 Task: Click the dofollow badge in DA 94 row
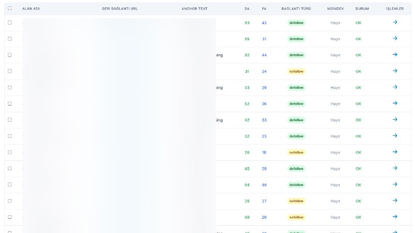296,185
